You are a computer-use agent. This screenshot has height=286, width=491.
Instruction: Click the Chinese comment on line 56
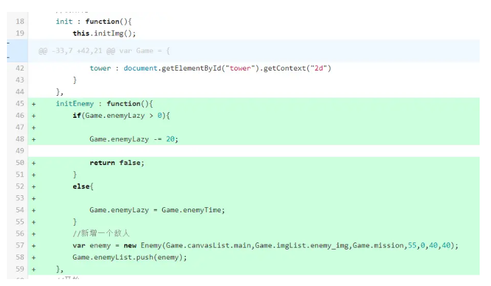pyautogui.click(x=101, y=234)
